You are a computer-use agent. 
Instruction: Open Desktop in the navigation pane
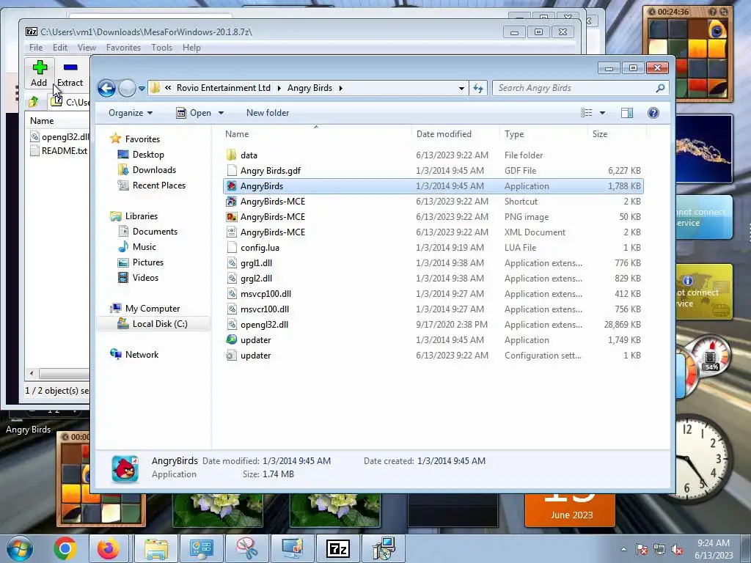tap(148, 155)
